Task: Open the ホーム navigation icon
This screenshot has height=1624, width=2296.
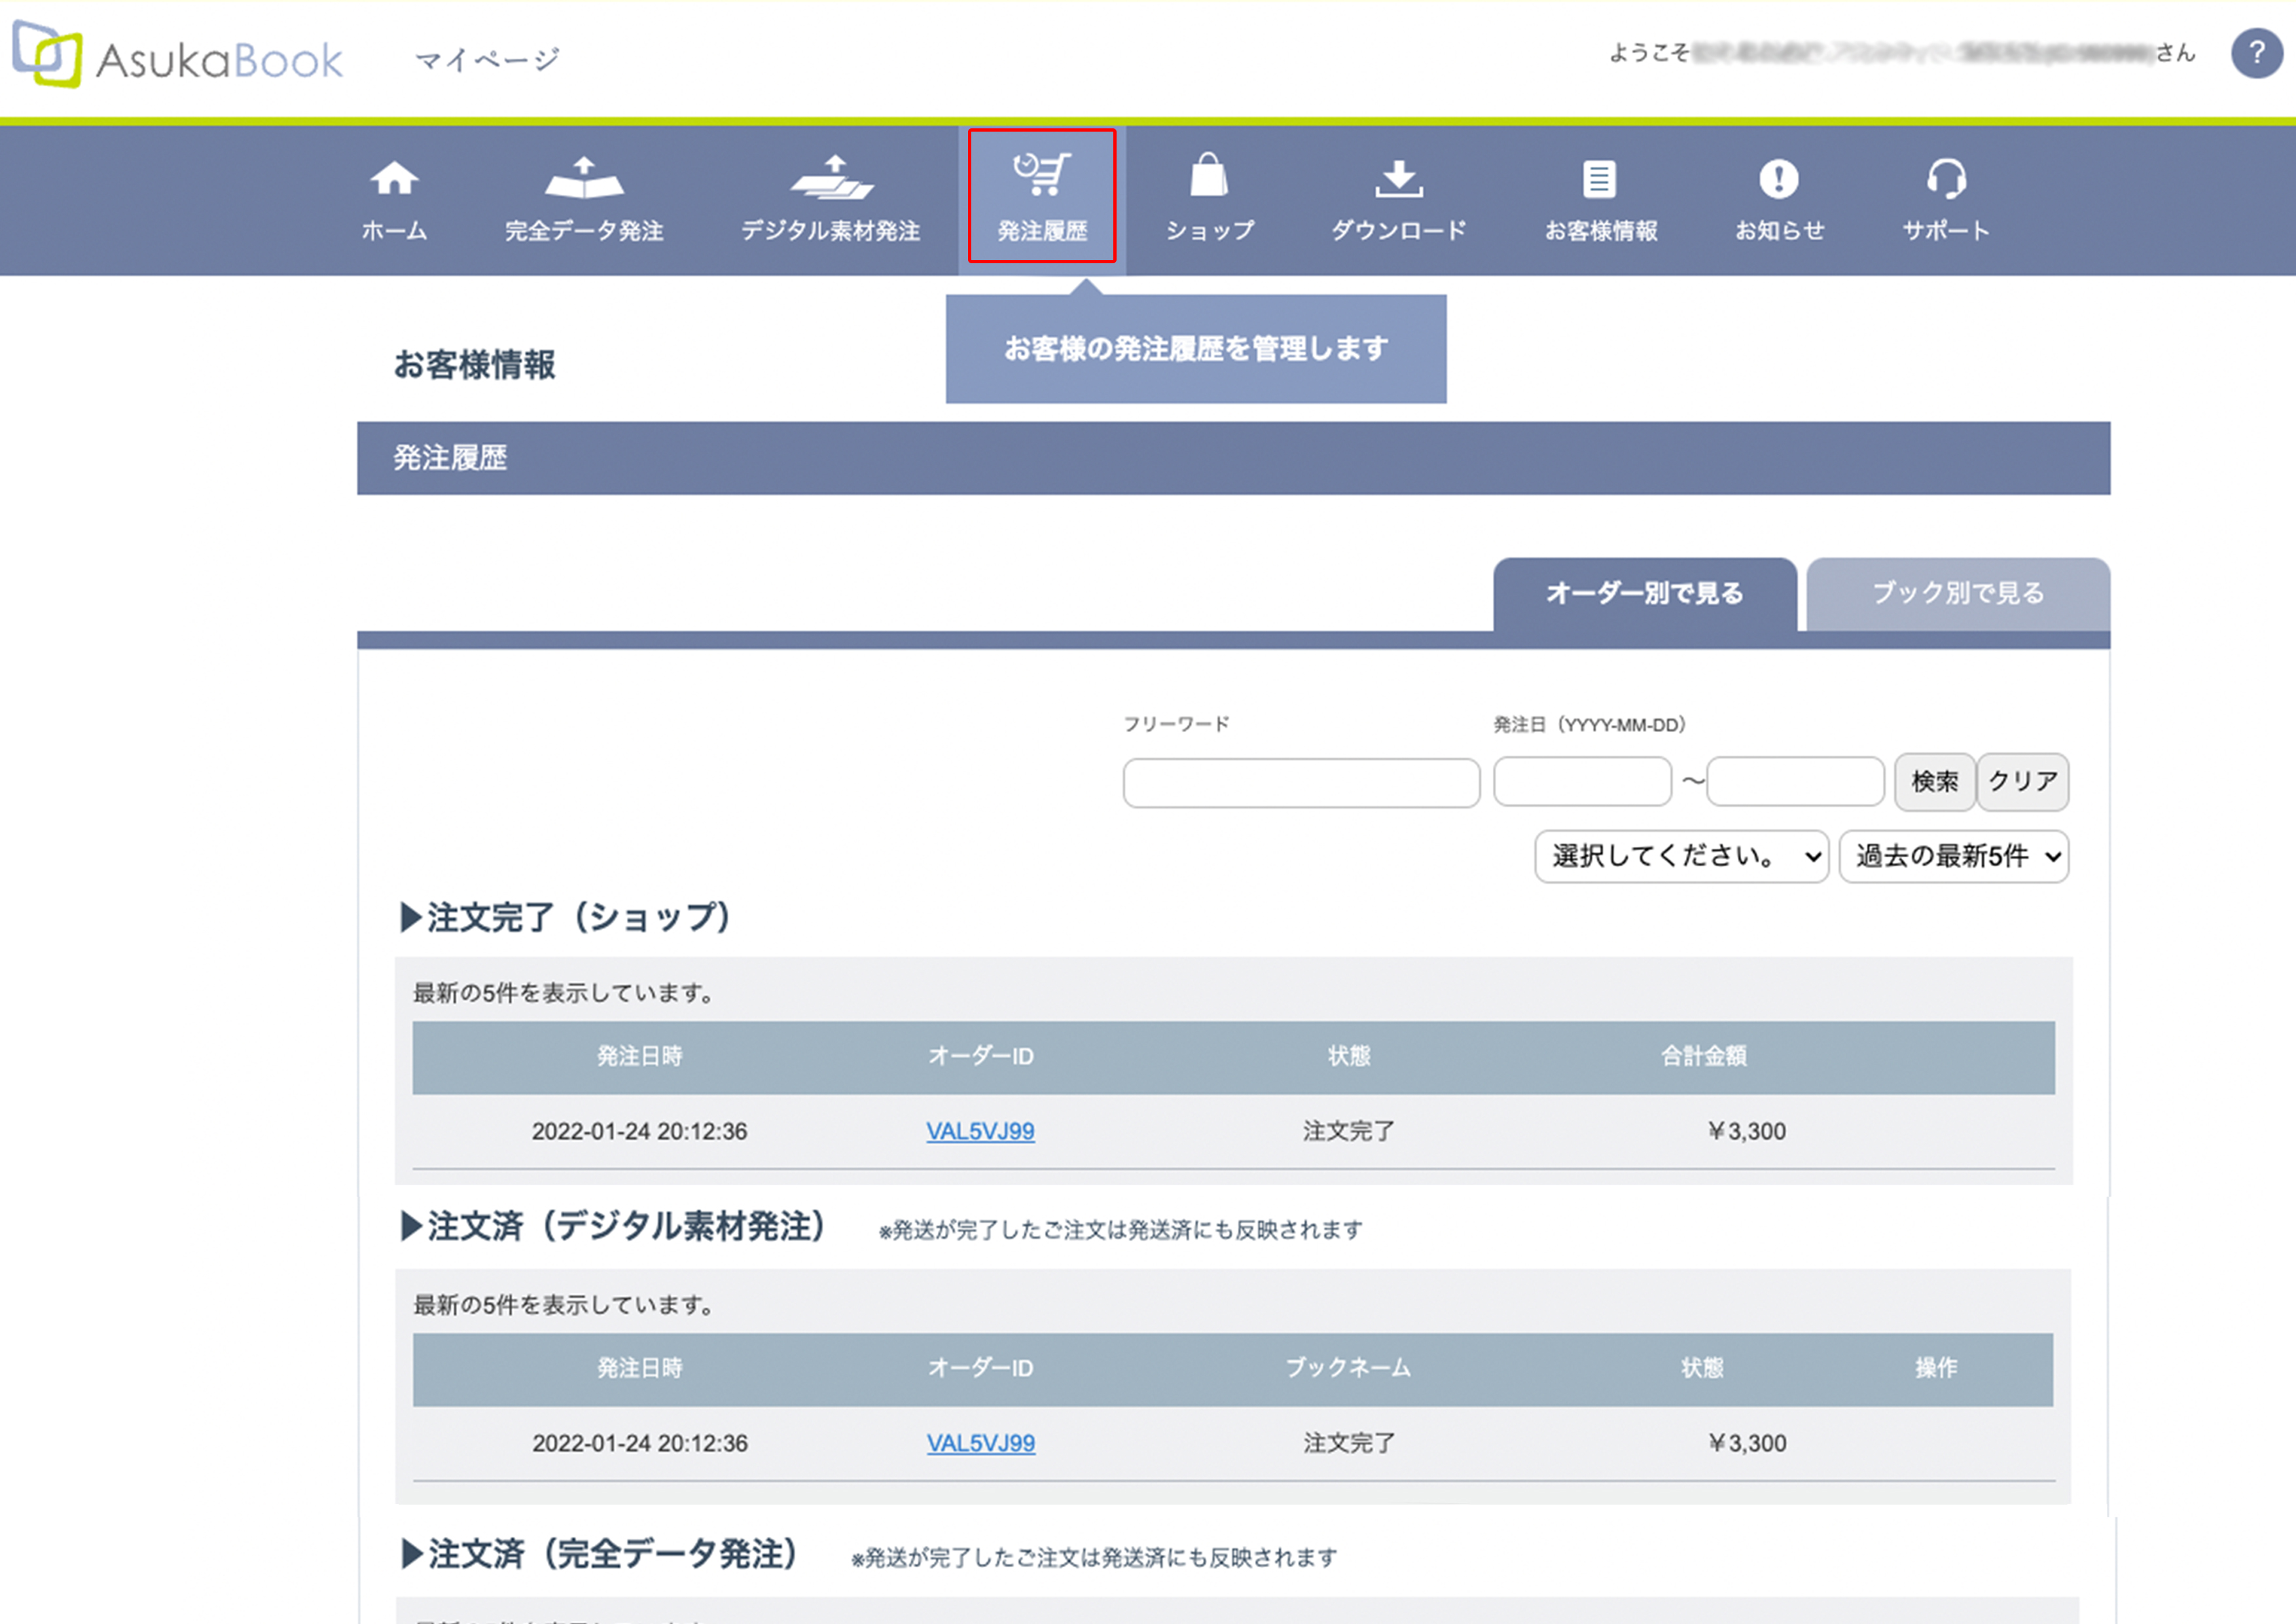Action: click(x=396, y=194)
